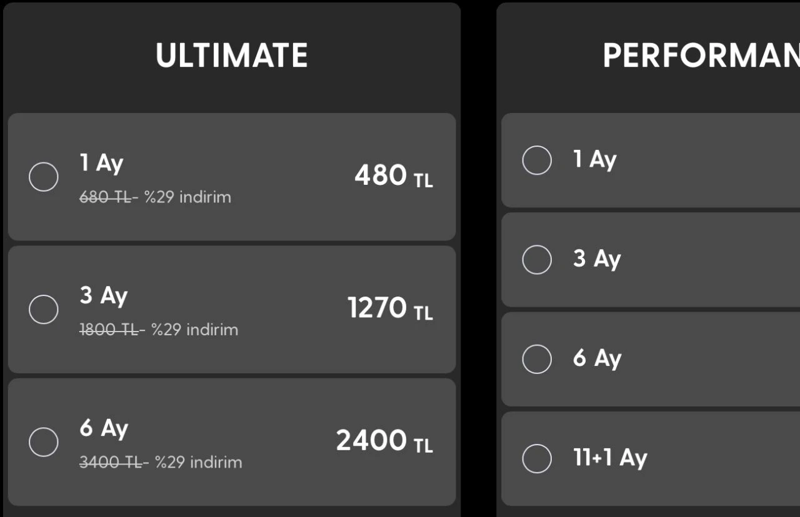Click the ULTIMATE plan header
Image resolution: width=800 pixels, height=517 pixels.
pos(232,55)
